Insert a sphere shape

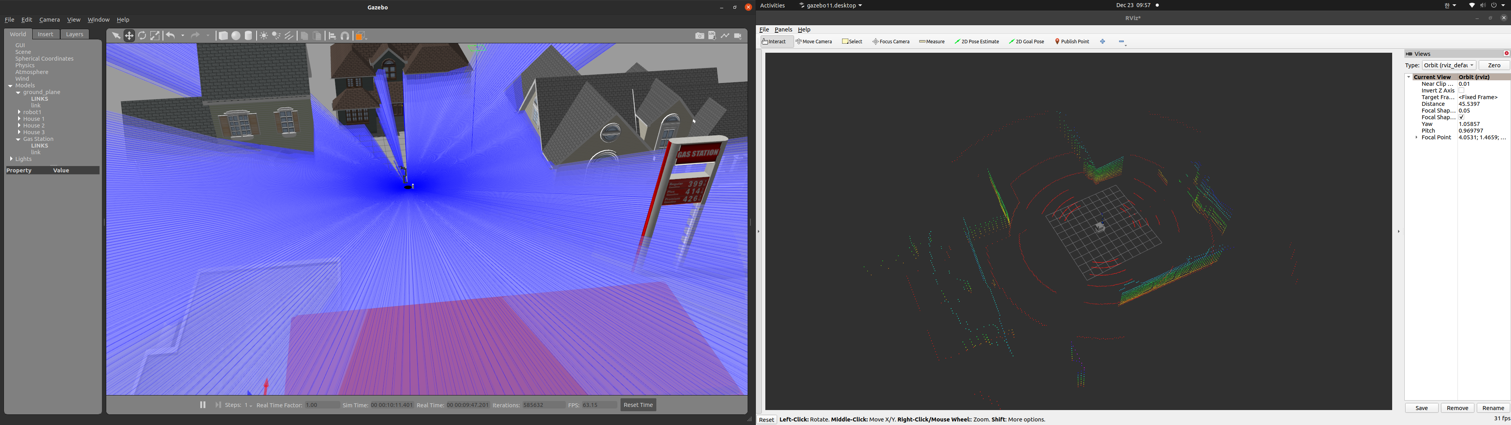(x=236, y=36)
